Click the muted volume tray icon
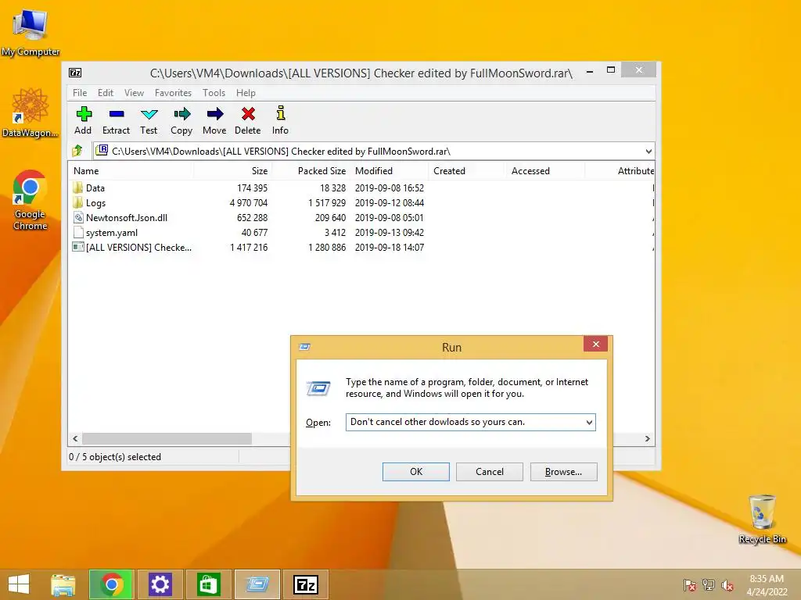Image resolution: width=801 pixels, height=600 pixels. pos(727,585)
